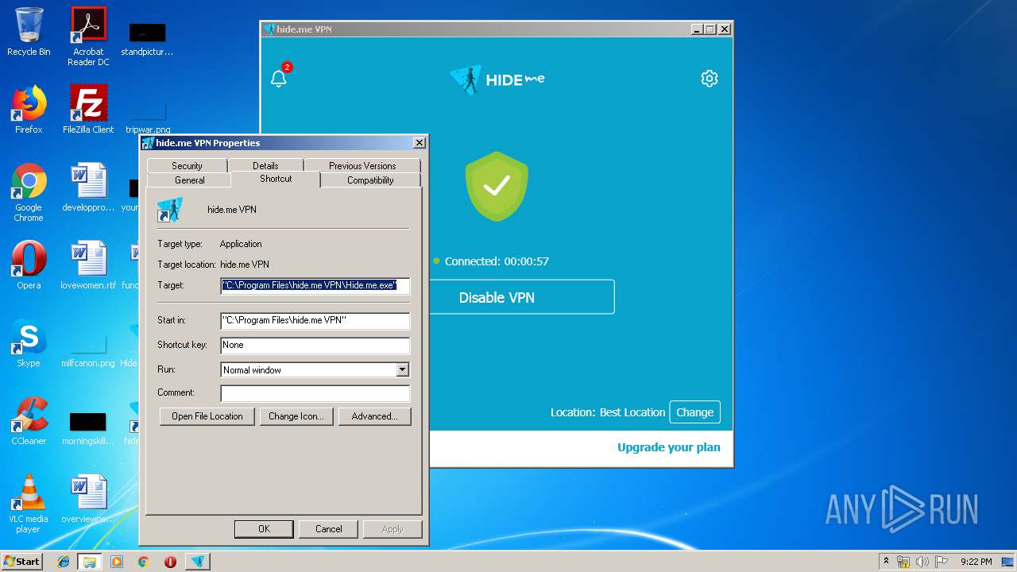Click the taskbar clock showing 9:22 PM
The height and width of the screenshot is (572, 1017).
click(976, 562)
